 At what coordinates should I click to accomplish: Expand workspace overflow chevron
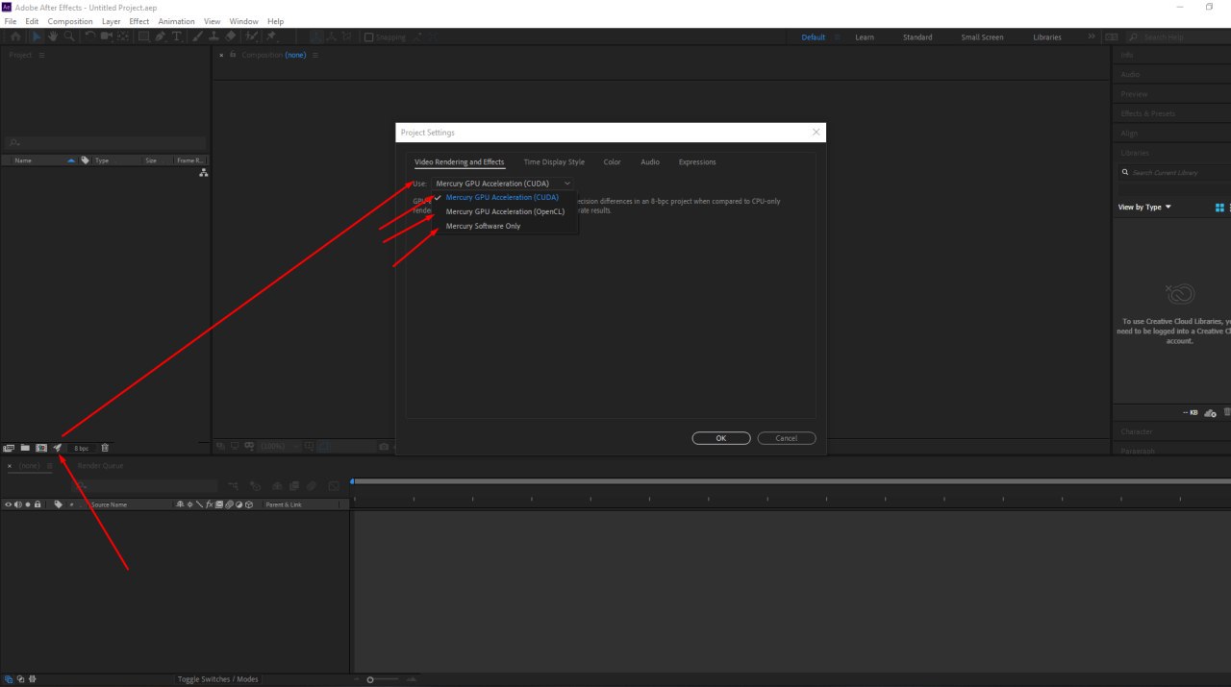coord(1092,37)
